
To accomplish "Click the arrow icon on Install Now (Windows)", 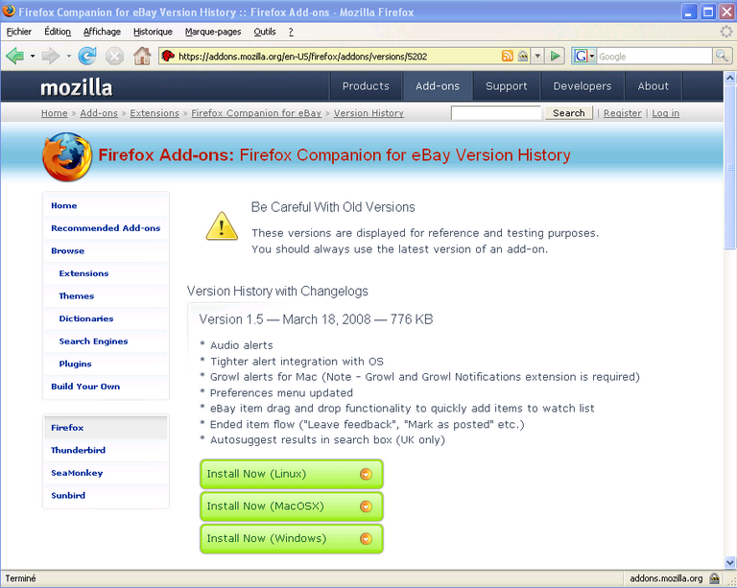I will tap(366, 539).
